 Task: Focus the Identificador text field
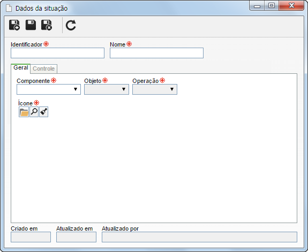pos(57,53)
